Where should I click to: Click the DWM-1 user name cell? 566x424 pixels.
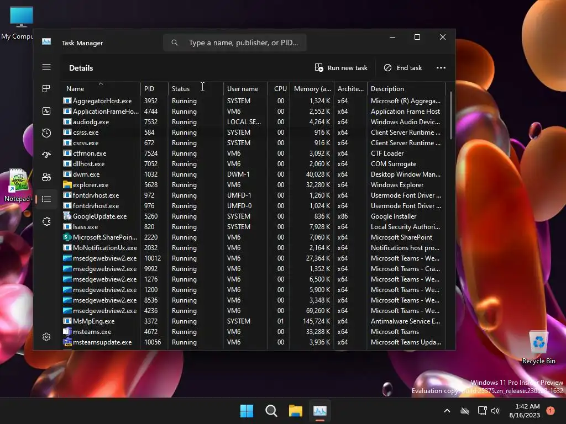point(238,174)
